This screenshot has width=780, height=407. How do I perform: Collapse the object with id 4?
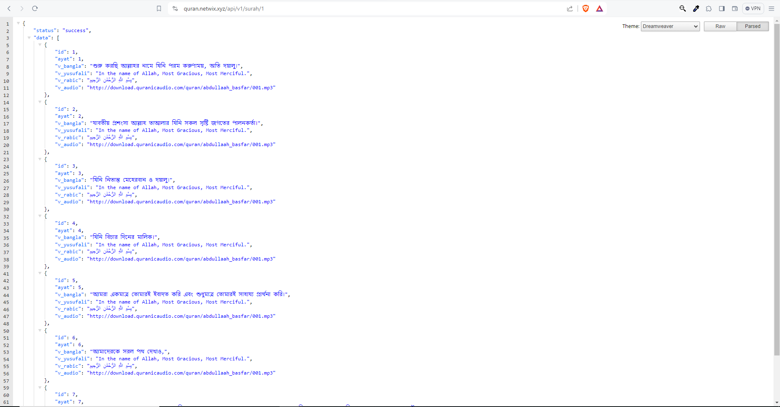coord(40,216)
